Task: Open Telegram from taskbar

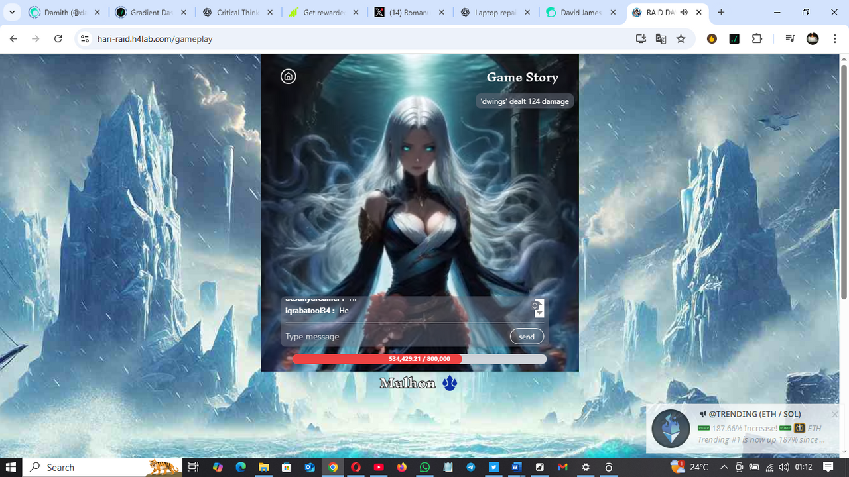Action: 470,467
